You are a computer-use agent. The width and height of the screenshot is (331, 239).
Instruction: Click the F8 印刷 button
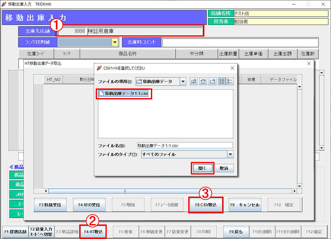click(x=204, y=232)
